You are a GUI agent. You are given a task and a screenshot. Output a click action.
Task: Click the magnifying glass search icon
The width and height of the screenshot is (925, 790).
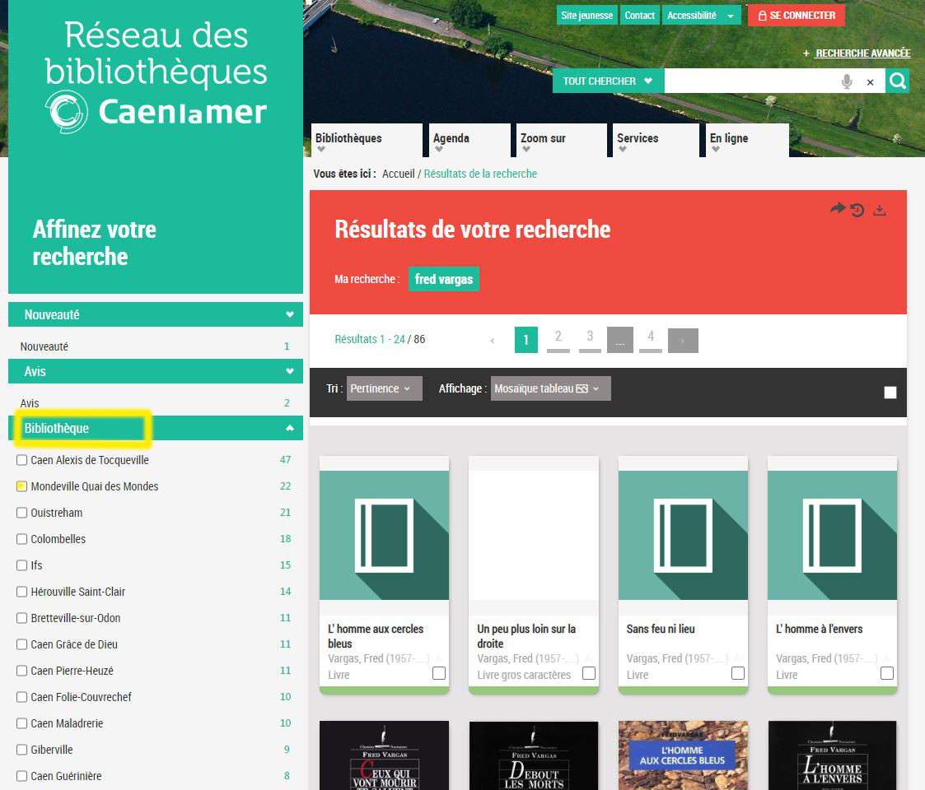pos(898,81)
